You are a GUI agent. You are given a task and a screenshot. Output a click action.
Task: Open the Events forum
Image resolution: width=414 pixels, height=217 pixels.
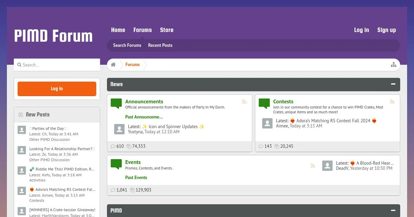click(133, 162)
